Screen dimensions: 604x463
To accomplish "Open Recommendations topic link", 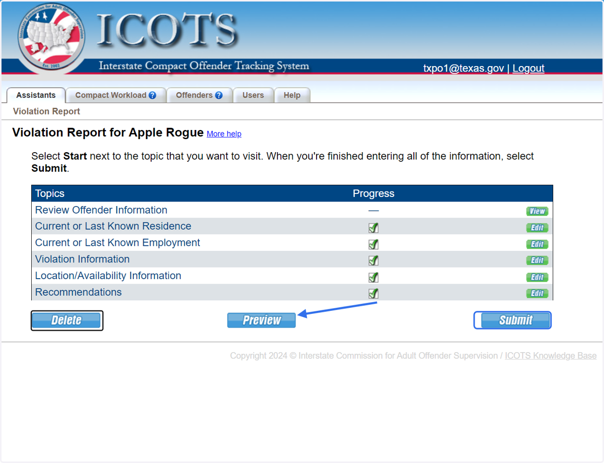I will point(79,292).
